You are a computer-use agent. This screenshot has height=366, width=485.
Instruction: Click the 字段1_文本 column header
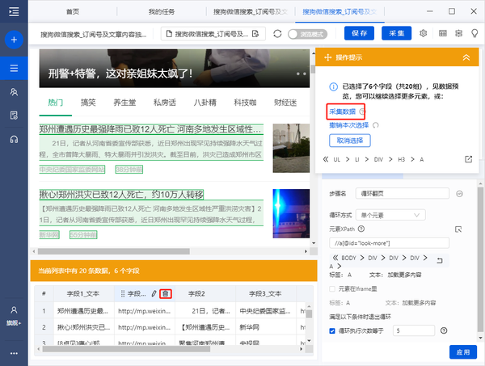coord(83,293)
